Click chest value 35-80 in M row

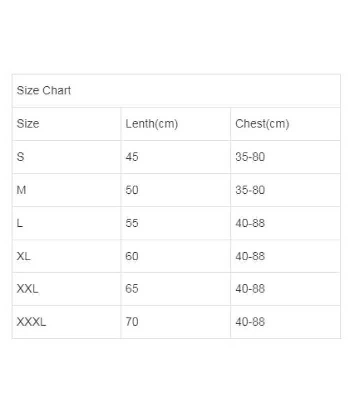250,190
